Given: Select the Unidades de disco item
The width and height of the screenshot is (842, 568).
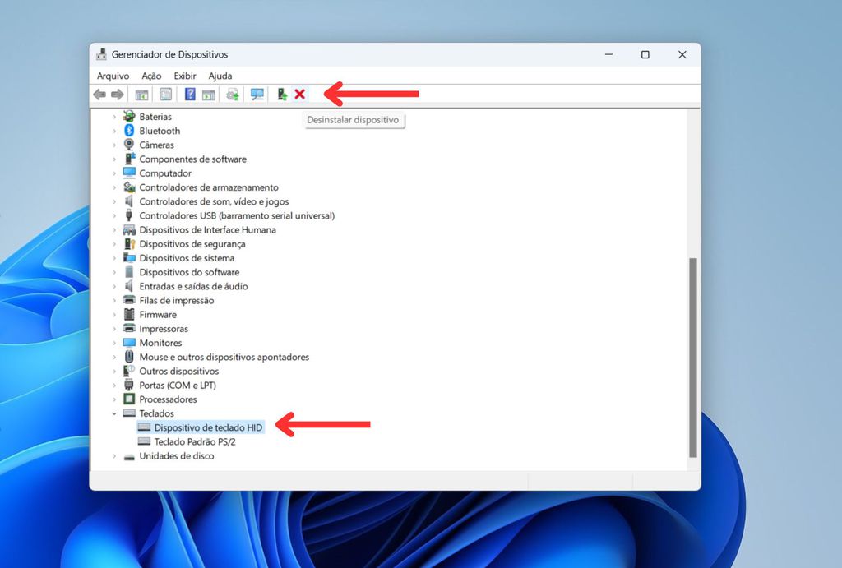Looking at the screenshot, I should [x=176, y=456].
